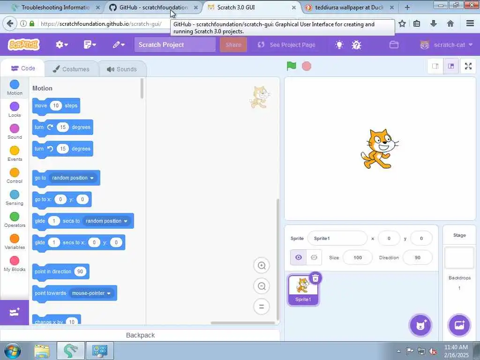Switch to teddiursa wallpaper browser tab
Image resolution: width=480 pixels, height=360 pixels.
(349, 7)
